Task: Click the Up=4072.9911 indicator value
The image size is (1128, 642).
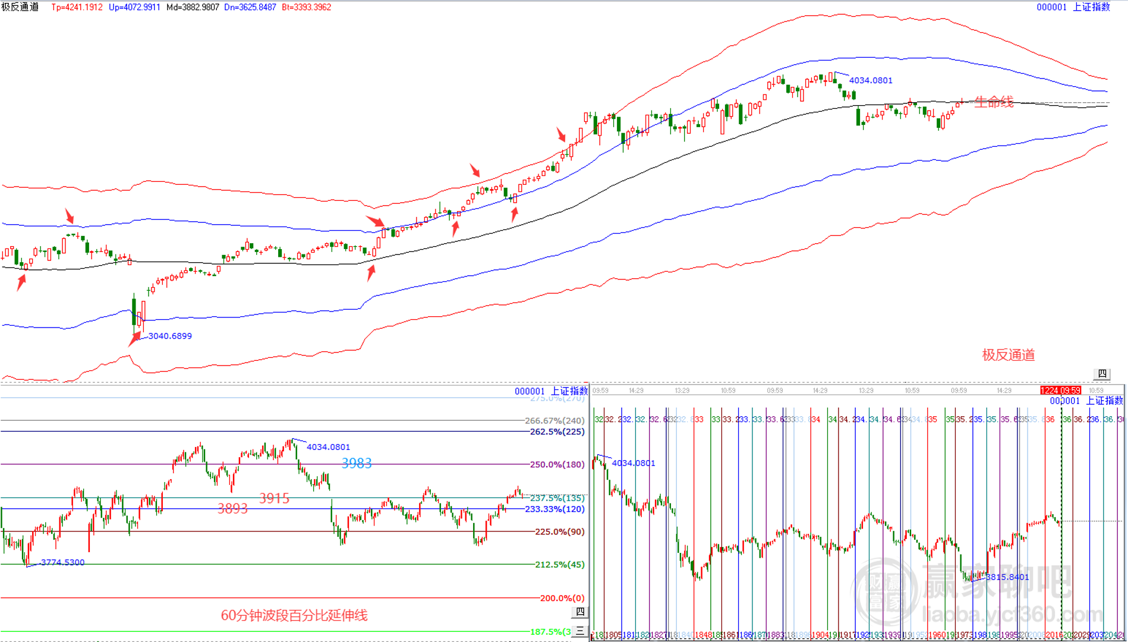Action: [134, 7]
